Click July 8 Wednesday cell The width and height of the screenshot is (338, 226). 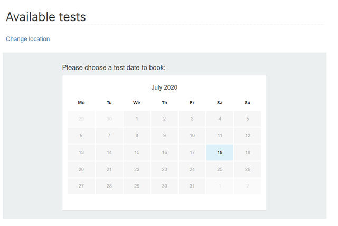click(137, 135)
